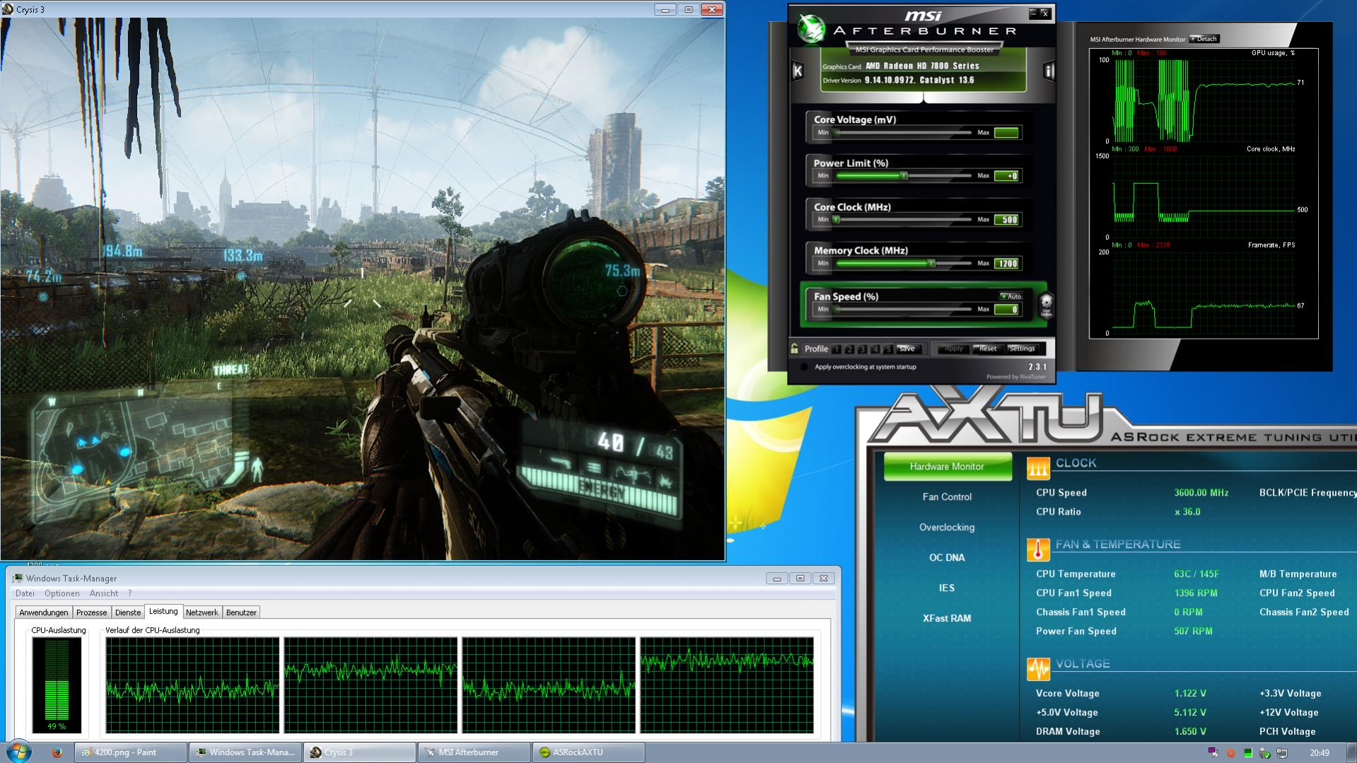Launch Firefox from the taskbar
Screen dimensions: 1357x763
[57, 752]
